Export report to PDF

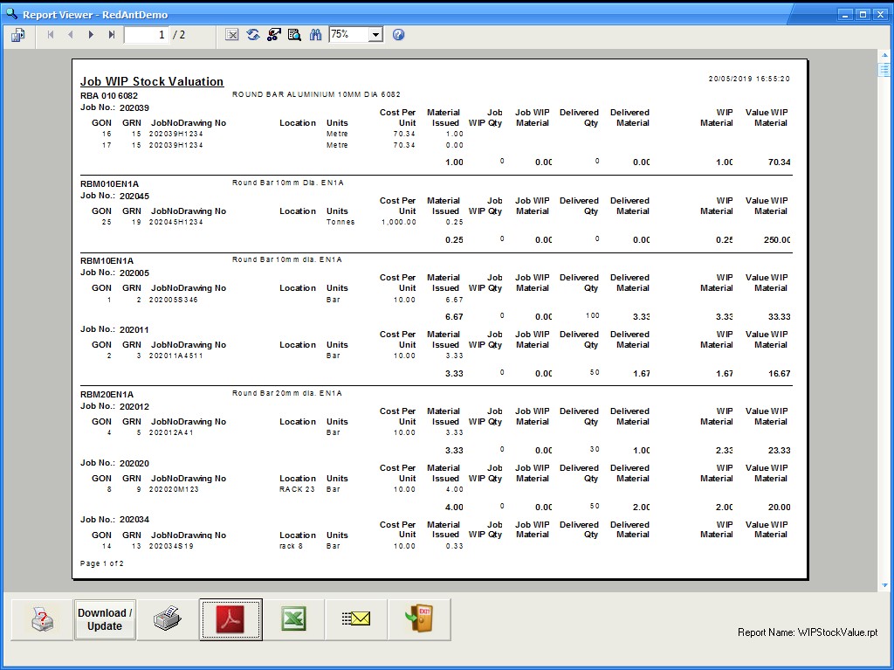230,619
